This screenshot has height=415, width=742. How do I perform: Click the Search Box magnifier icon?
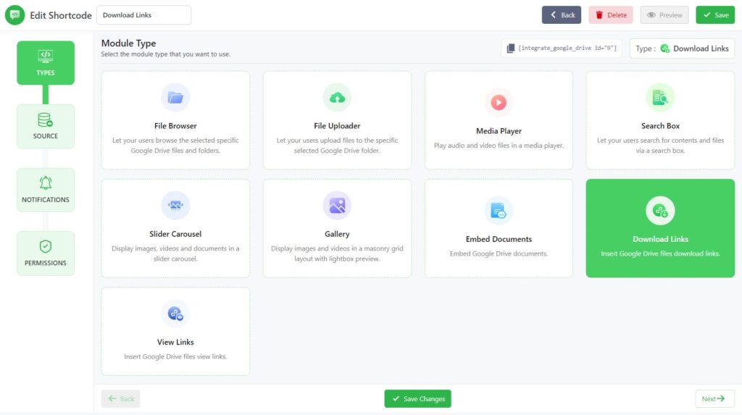click(660, 98)
